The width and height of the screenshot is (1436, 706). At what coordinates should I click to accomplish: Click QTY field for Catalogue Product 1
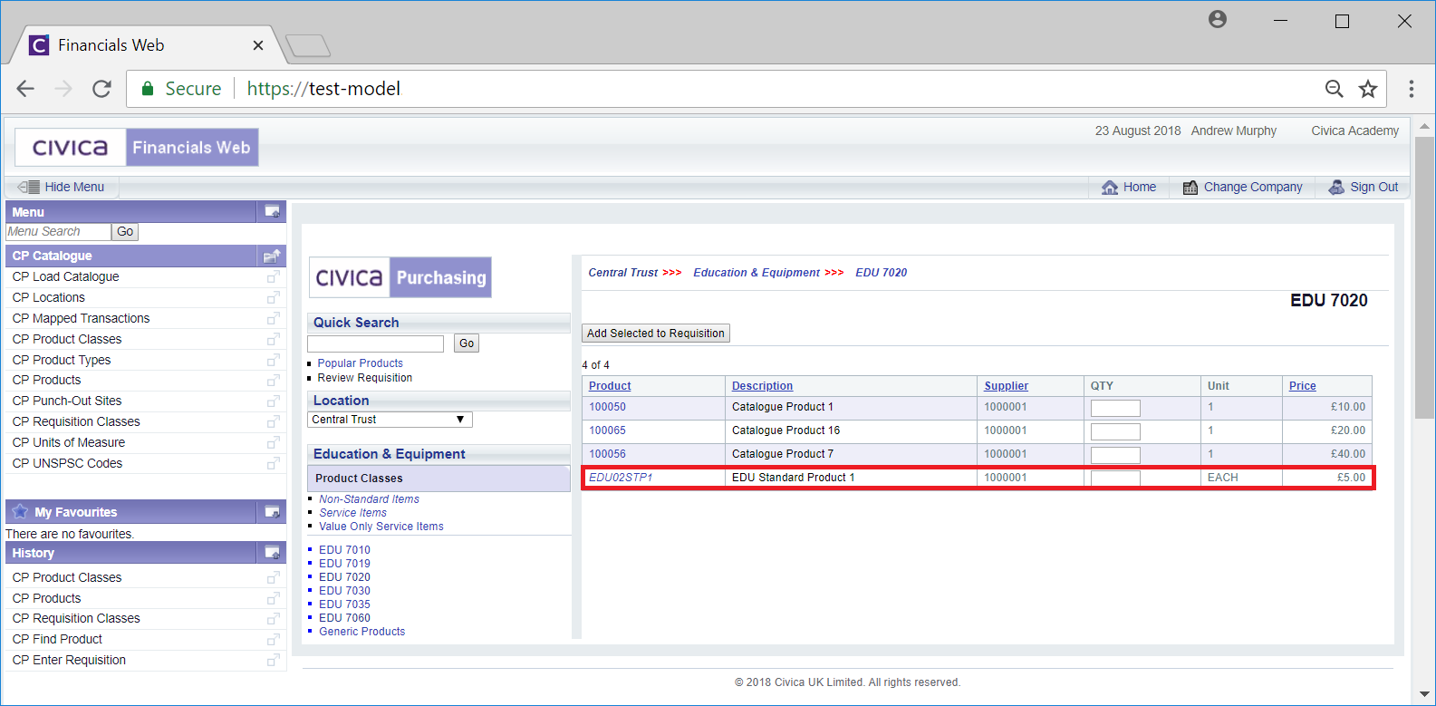click(x=1115, y=408)
